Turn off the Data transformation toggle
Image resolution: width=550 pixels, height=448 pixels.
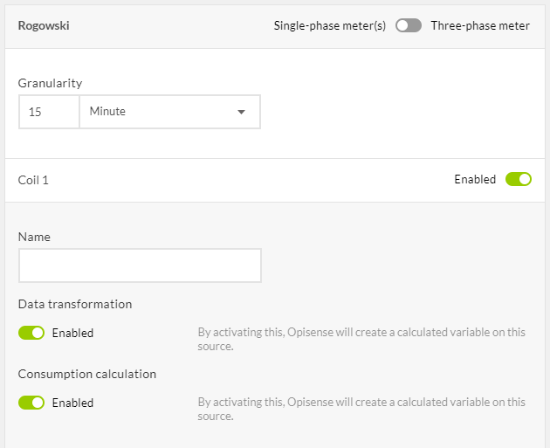[31, 333]
